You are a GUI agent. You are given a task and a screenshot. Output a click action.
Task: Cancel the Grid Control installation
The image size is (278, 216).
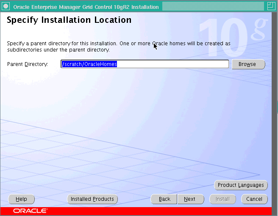click(x=254, y=199)
